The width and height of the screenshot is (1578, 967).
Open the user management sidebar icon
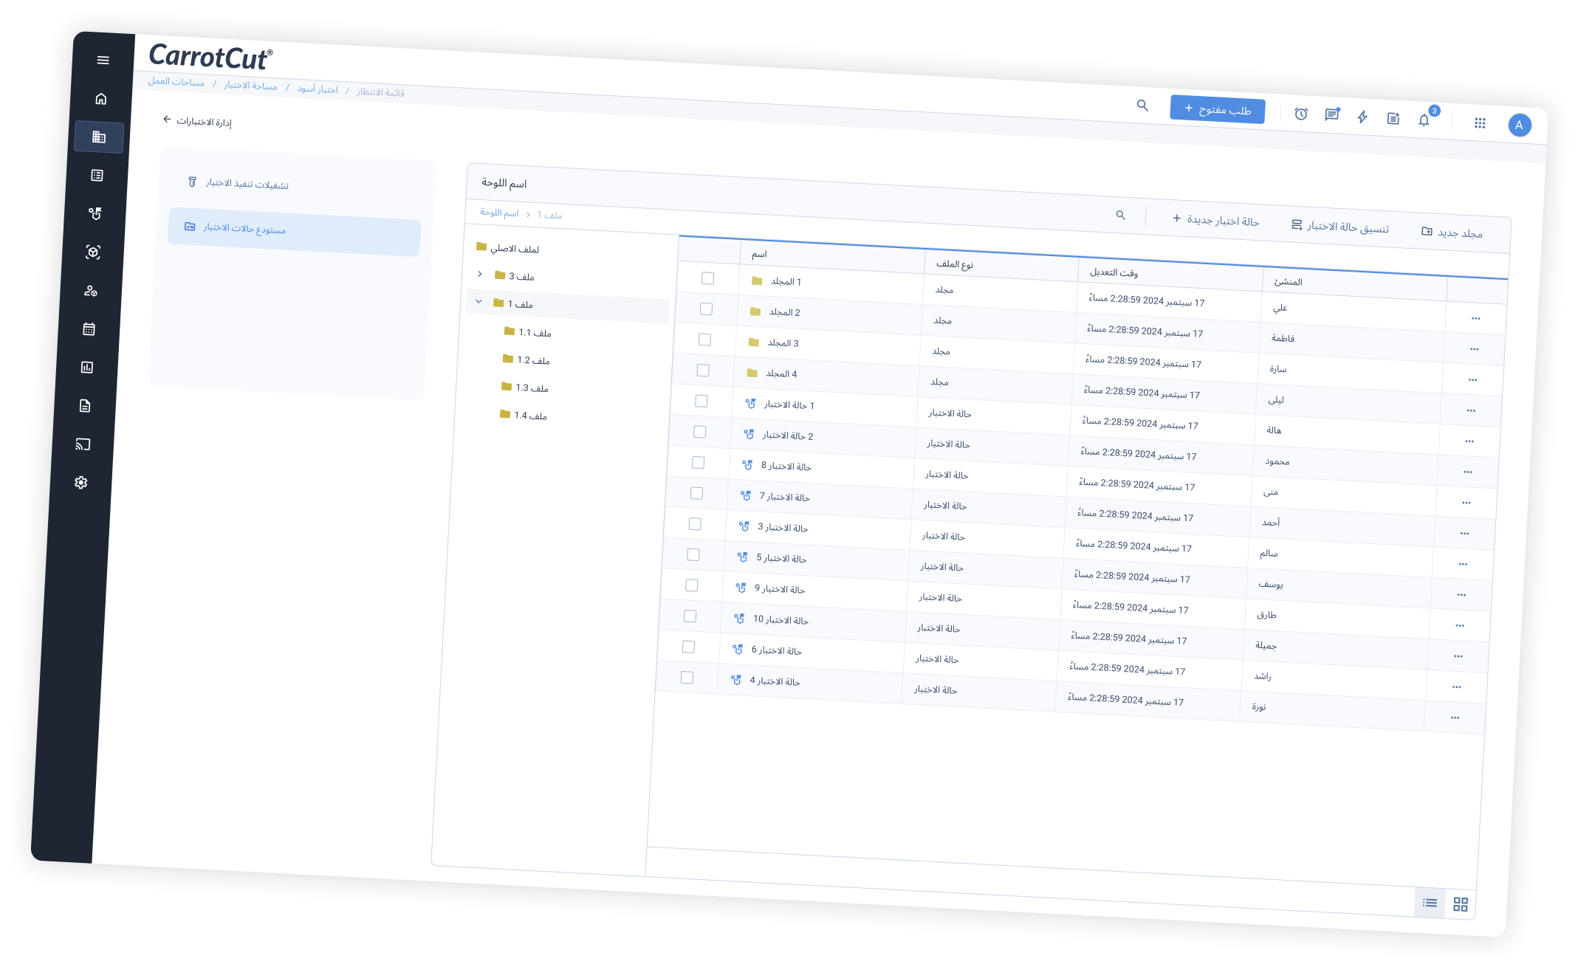[91, 291]
